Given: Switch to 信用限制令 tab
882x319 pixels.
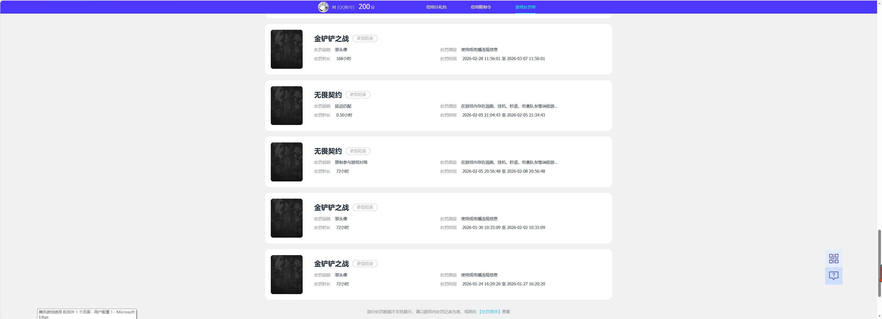Looking at the screenshot, I should 481,7.
